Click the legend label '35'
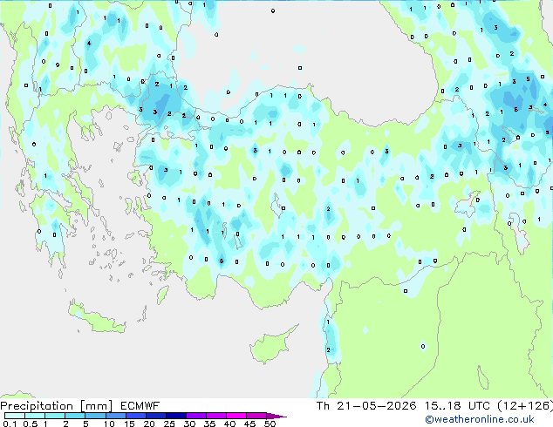Image resolution: width=553 pixels, height=427 pixels. pos(209,424)
